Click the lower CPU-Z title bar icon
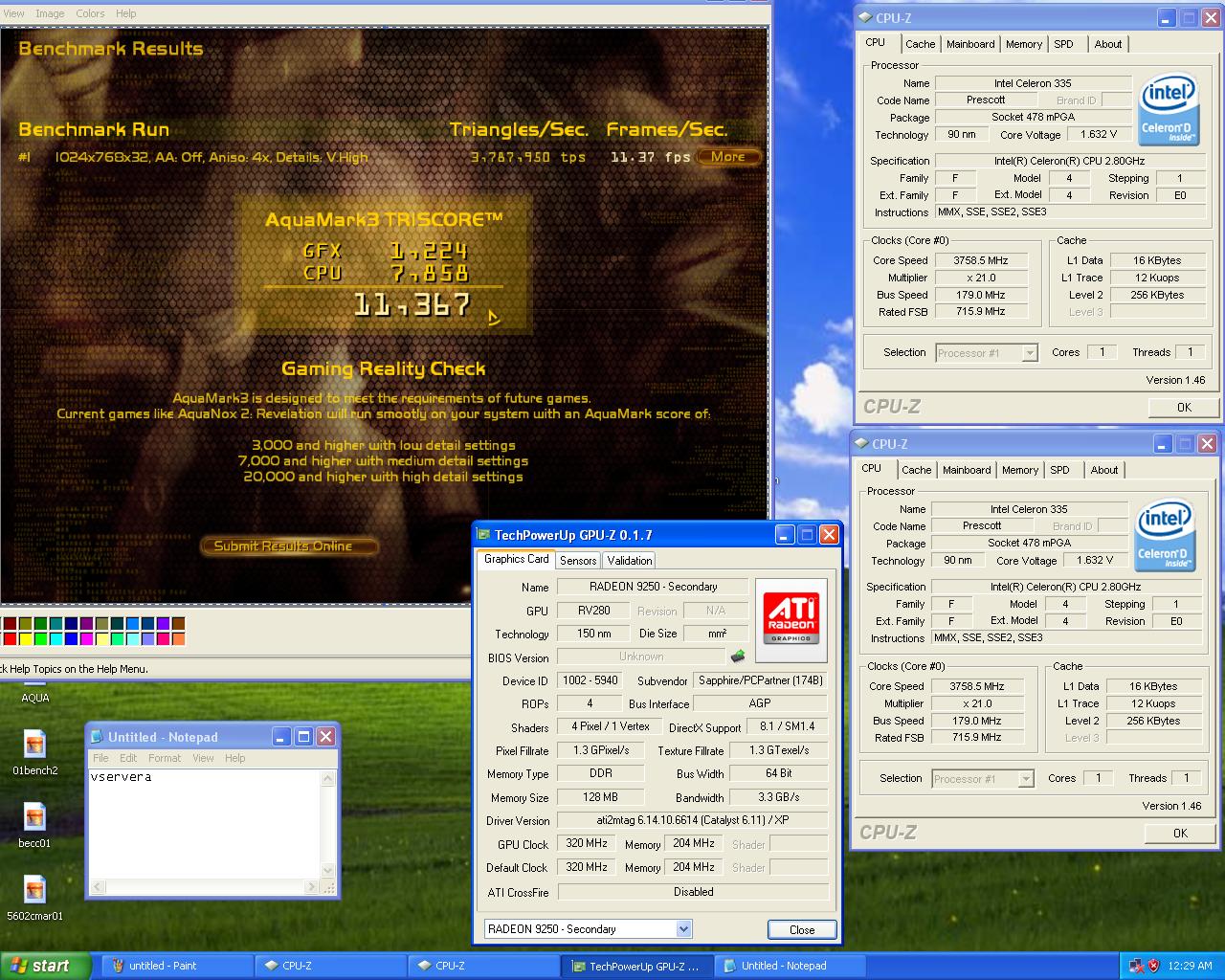Viewport: 1225px width, 980px height. pos(860,443)
